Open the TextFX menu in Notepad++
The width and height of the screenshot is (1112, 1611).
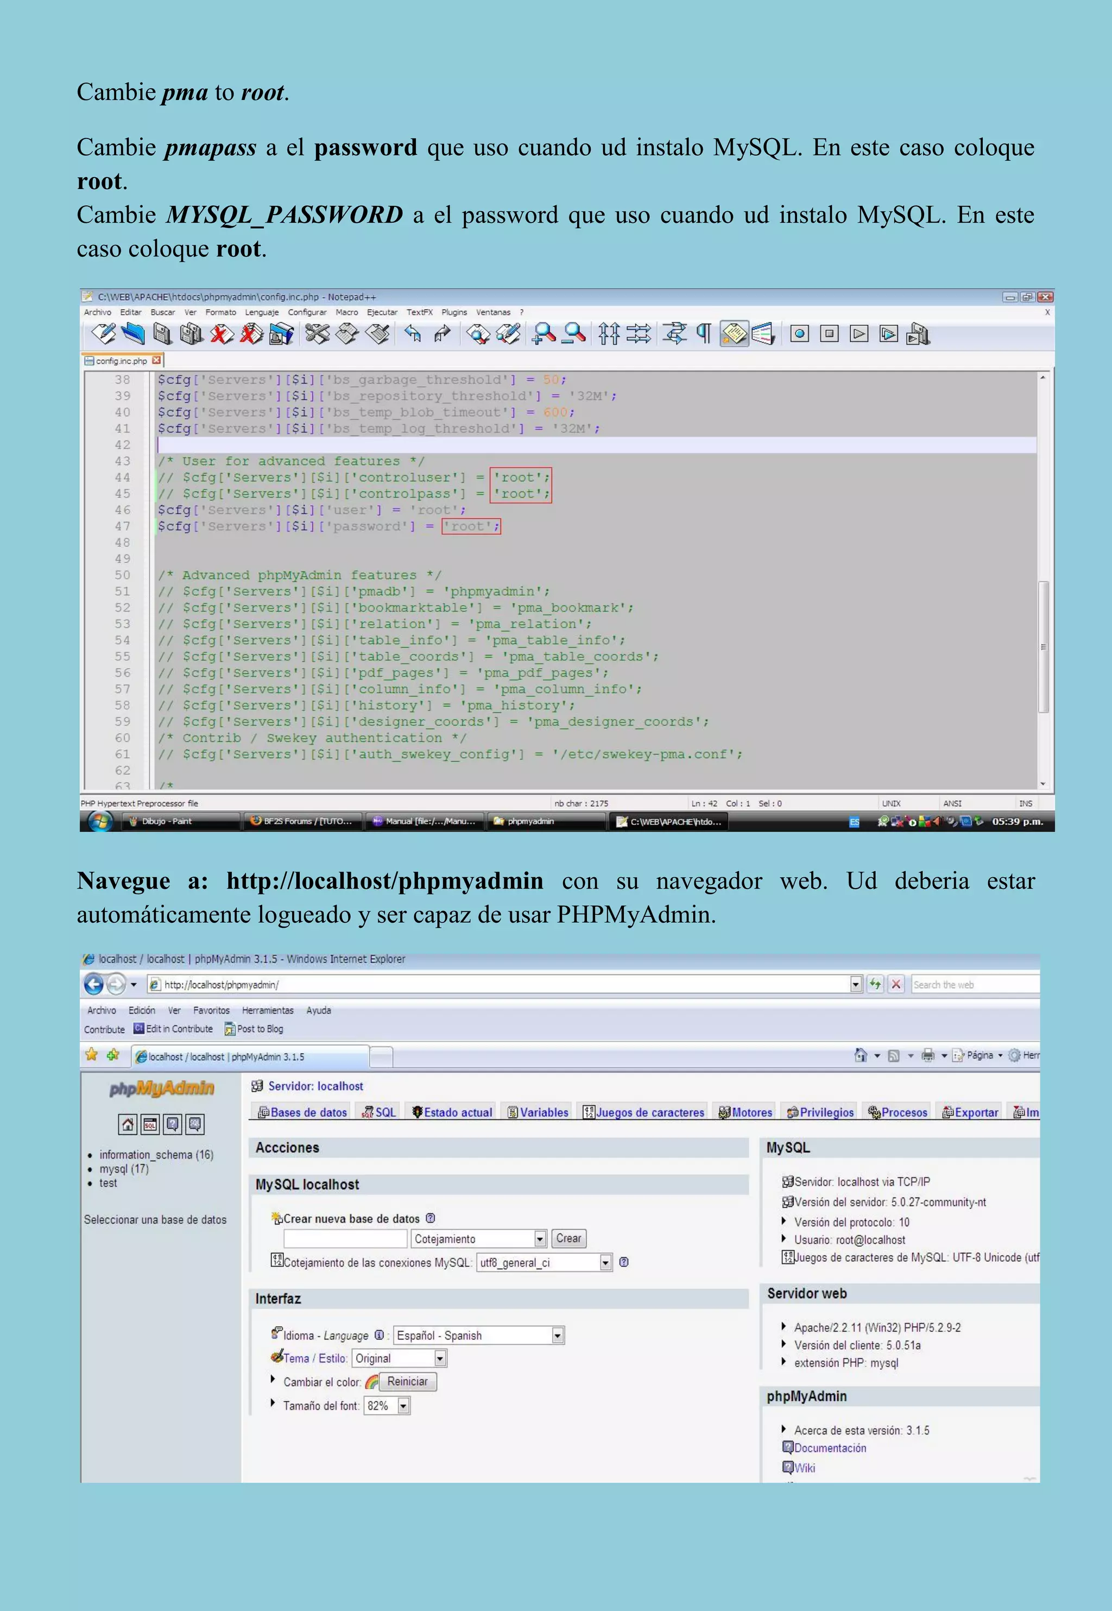[419, 312]
